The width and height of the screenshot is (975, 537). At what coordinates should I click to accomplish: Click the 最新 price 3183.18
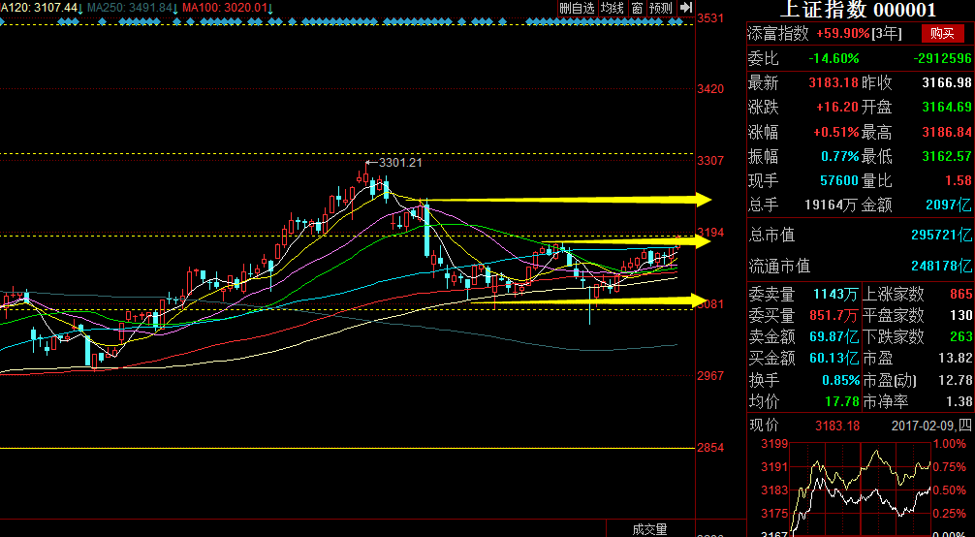click(x=833, y=82)
